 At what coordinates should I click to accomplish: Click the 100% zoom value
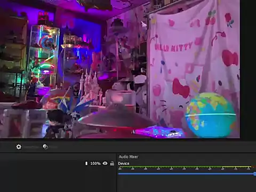95,163
